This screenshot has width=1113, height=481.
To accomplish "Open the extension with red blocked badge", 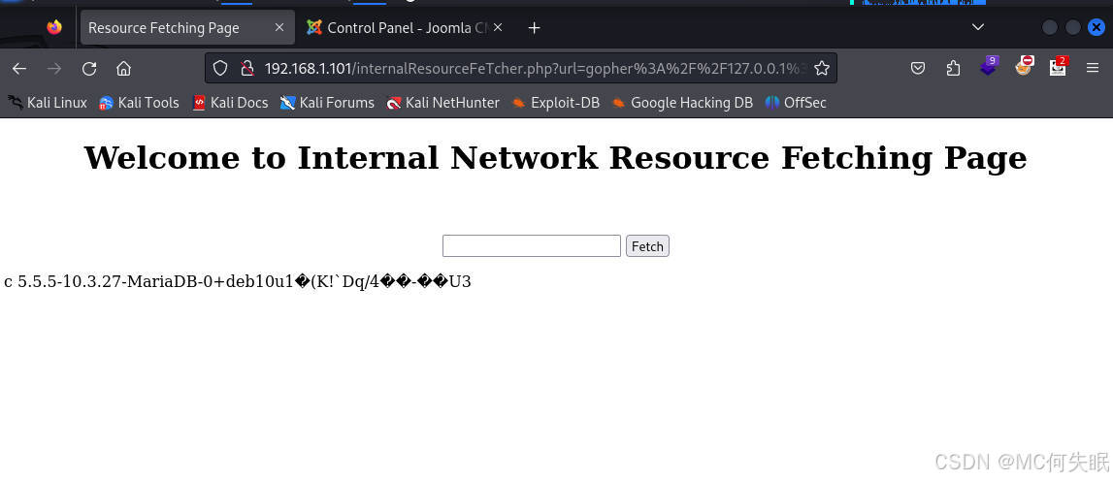I will pyautogui.click(x=1024, y=66).
